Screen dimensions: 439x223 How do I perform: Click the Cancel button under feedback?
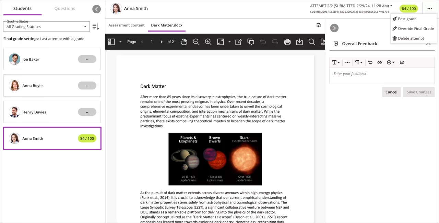[x=391, y=92]
